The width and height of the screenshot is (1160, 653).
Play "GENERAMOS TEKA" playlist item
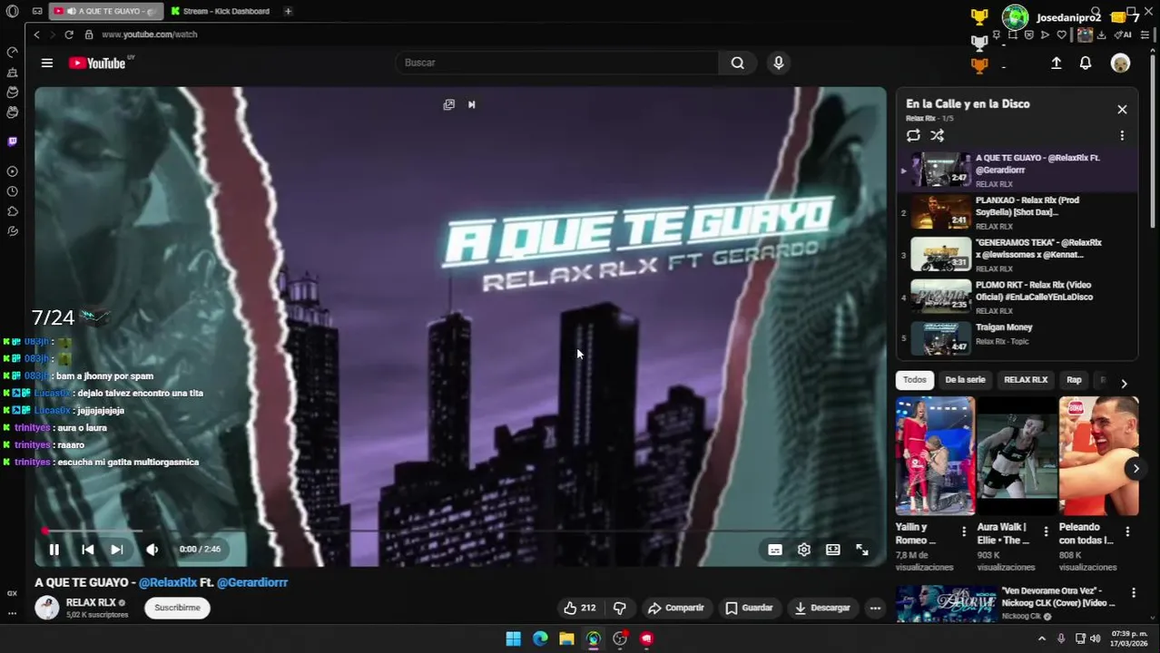coord(1017,255)
